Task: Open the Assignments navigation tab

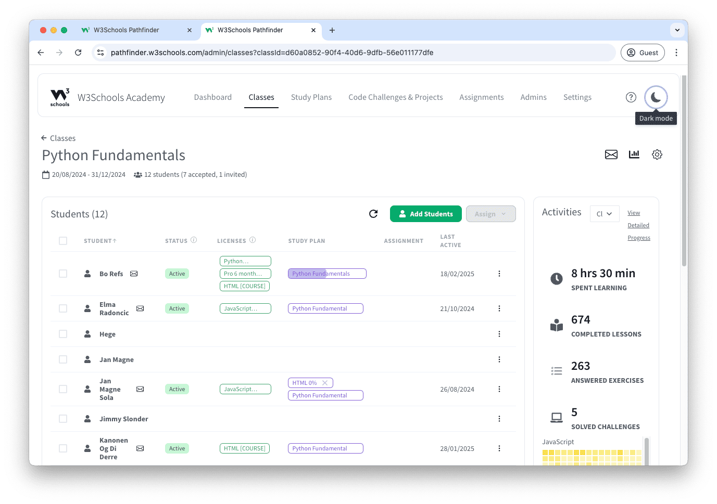Action: tap(481, 97)
